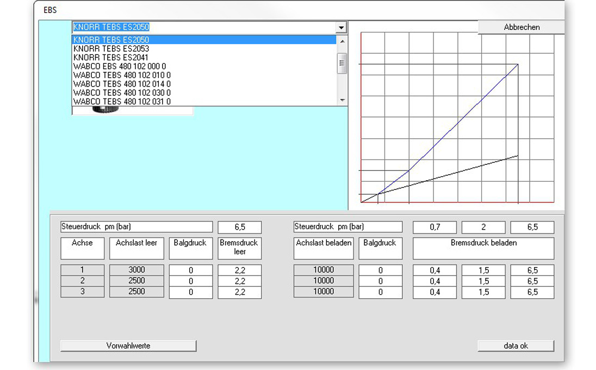Viewport: 596px width, 370px height.
Task: Click Balgdruck leer field for axle 1
Action: pos(191,270)
